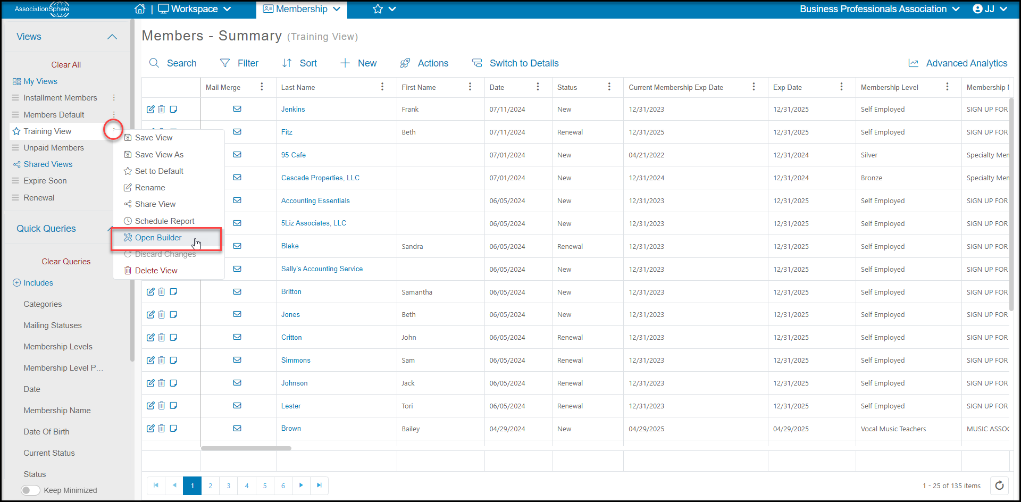This screenshot has width=1021, height=502.
Task: Open Current Membership Exp Date column menu
Action: 754,87
